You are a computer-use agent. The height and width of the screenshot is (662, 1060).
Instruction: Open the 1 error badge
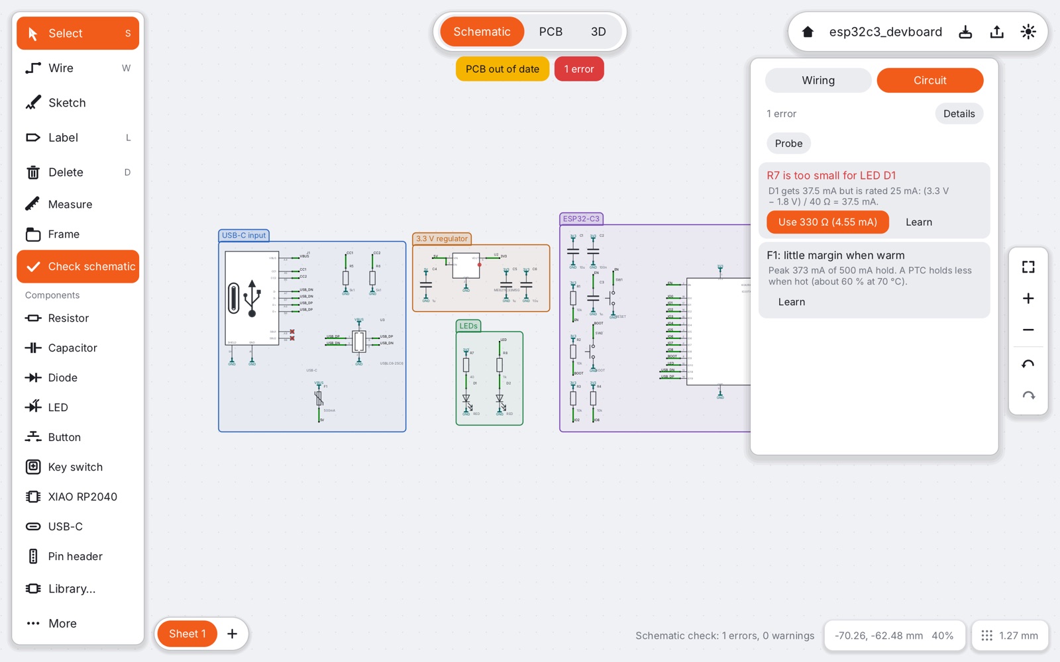tap(579, 69)
